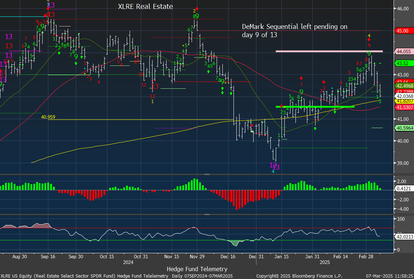This screenshot has width=414, height=279.
Task: Select the pink 44.055 price tag
Action: tap(403, 52)
